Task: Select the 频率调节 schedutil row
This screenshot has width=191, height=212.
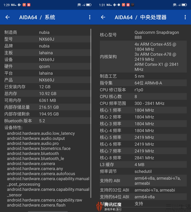Action: click(143, 171)
